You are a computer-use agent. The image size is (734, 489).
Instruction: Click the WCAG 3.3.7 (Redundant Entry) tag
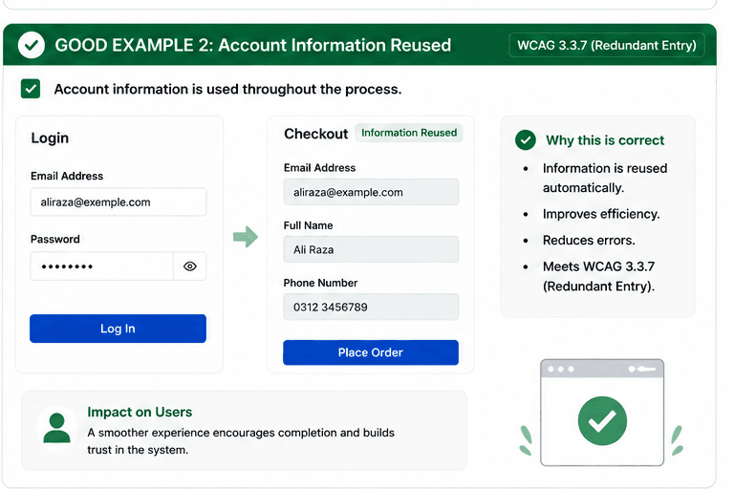[607, 46]
